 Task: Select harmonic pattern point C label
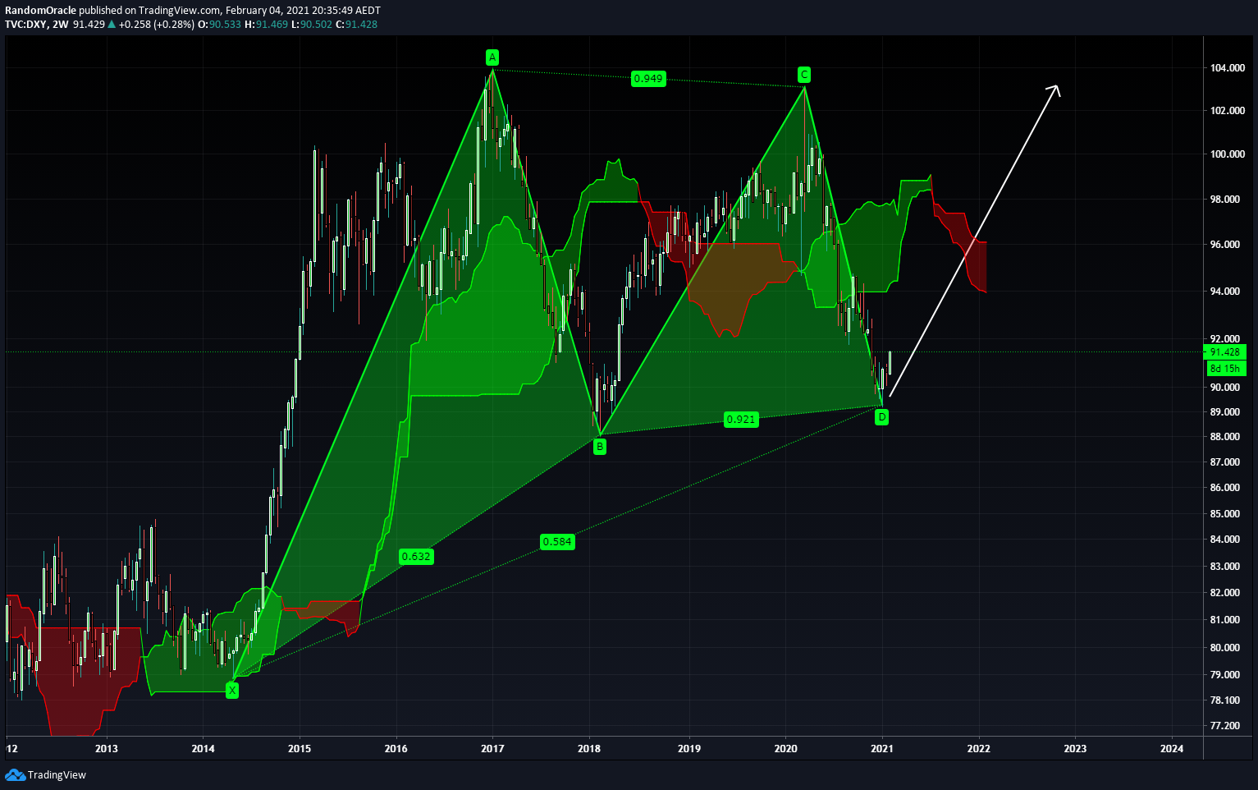click(x=804, y=75)
